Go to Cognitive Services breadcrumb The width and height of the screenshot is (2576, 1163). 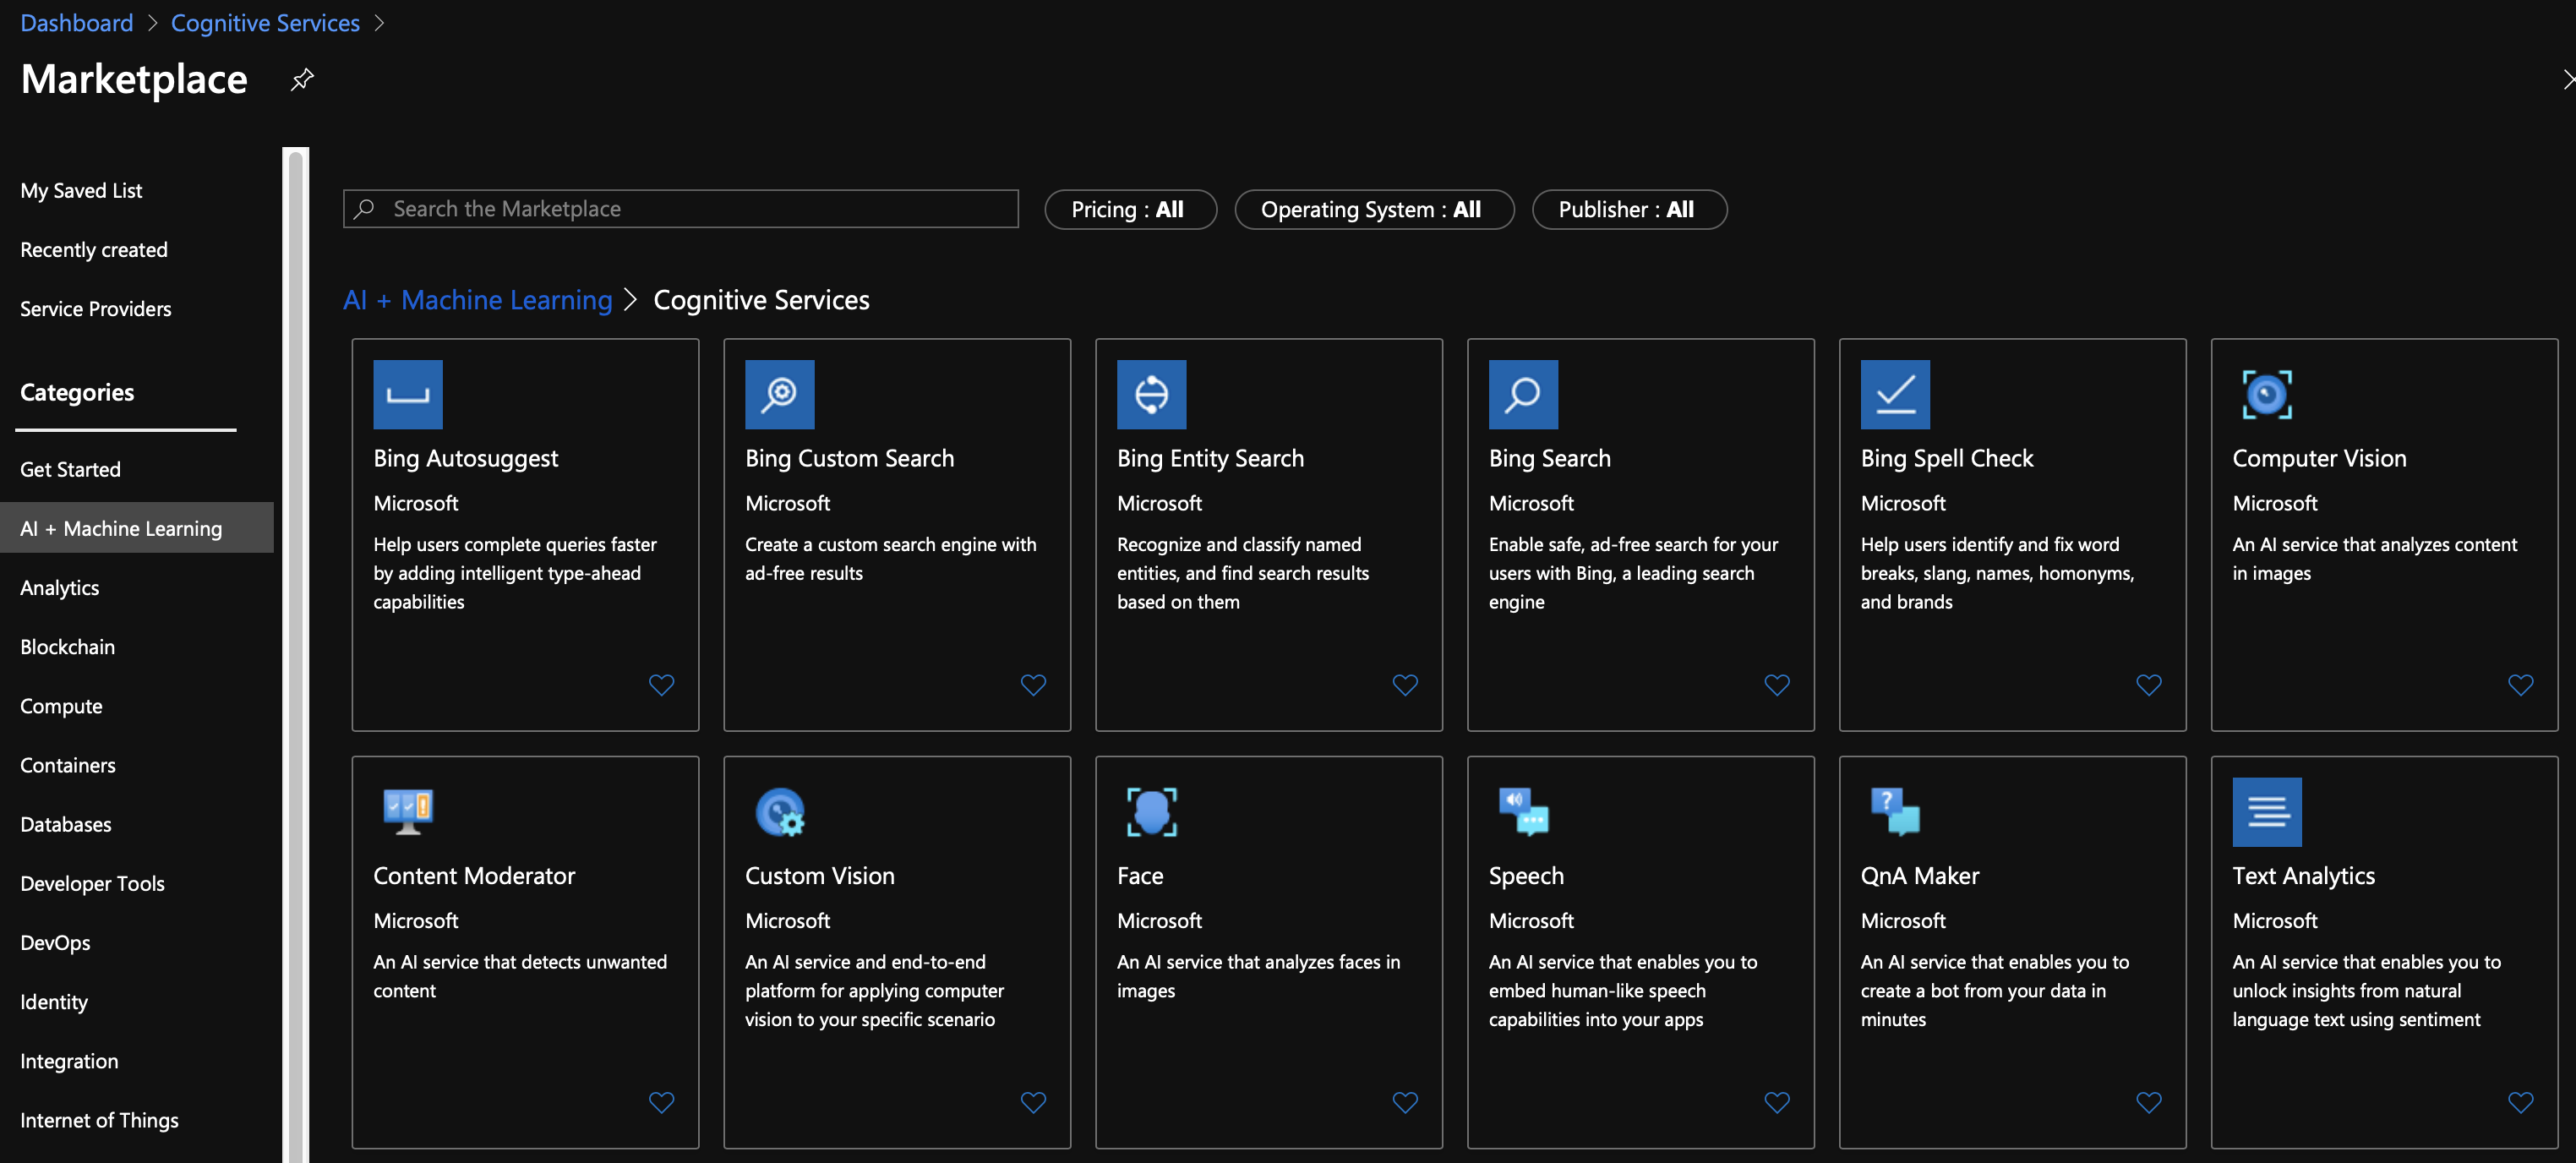(x=265, y=23)
